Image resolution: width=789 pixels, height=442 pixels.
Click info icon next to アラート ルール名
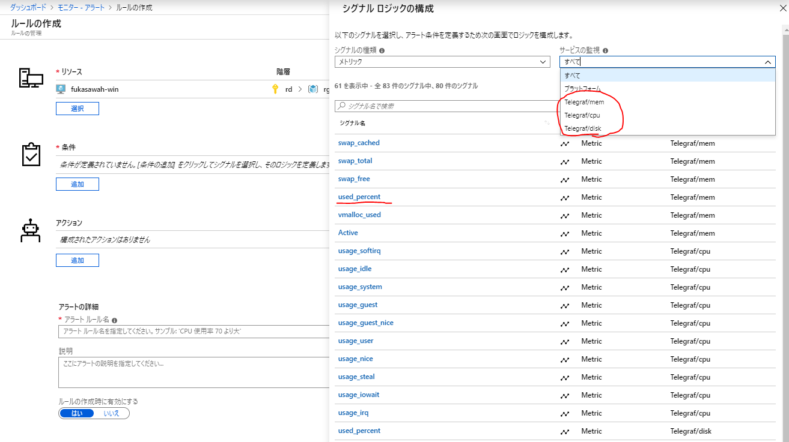114,320
